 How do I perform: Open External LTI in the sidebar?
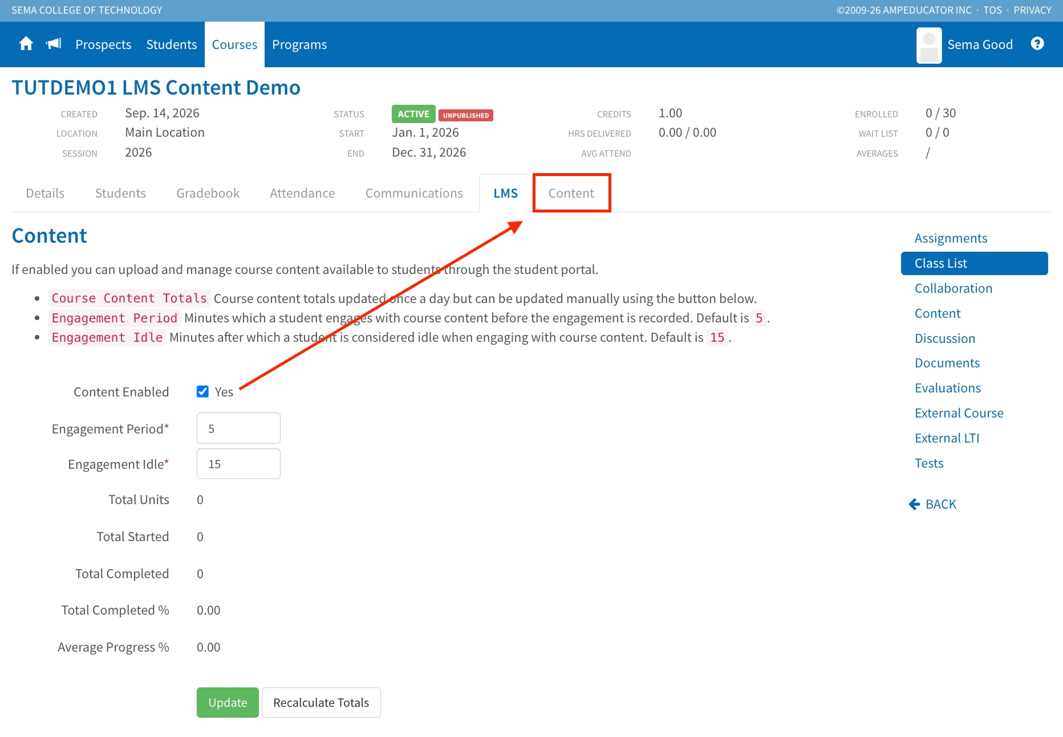(x=947, y=438)
